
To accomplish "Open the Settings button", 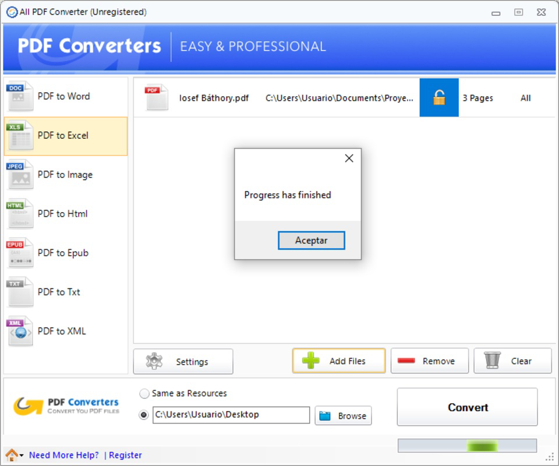I will (183, 361).
